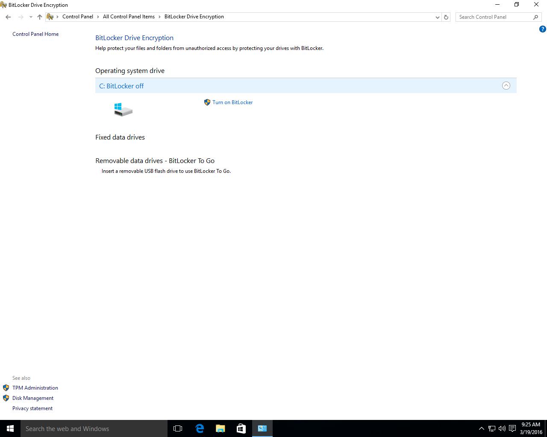Open the Store from the taskbar
This screenshot has height=437, width=547.
241,428
